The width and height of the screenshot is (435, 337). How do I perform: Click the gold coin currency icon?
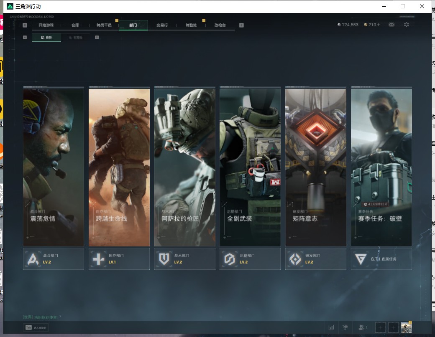click(x=366, y=25)
